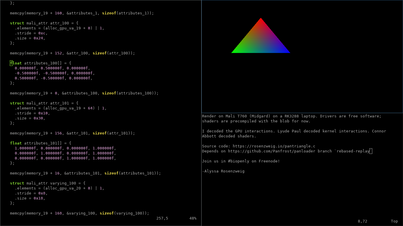Click the Alyssa Rosenzweig signature line
The width and height of the screenshot is (403, 226).
tap(223, 171)
